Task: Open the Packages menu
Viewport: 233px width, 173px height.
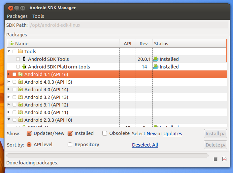Action: point(17,16)
